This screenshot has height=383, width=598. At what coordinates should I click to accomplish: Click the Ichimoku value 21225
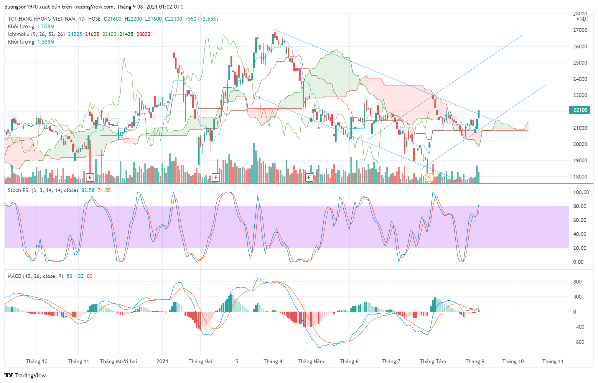pos(75,34)
